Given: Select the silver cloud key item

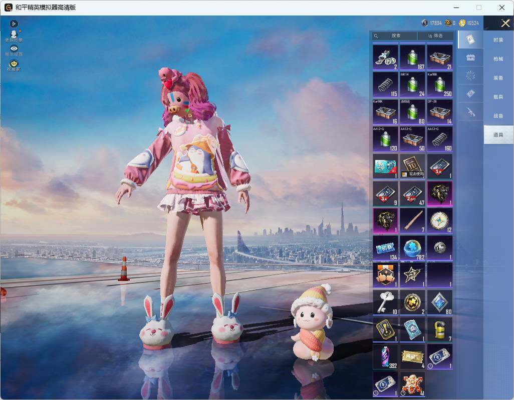Looking at the screenshot, I should tap(385, 302).
